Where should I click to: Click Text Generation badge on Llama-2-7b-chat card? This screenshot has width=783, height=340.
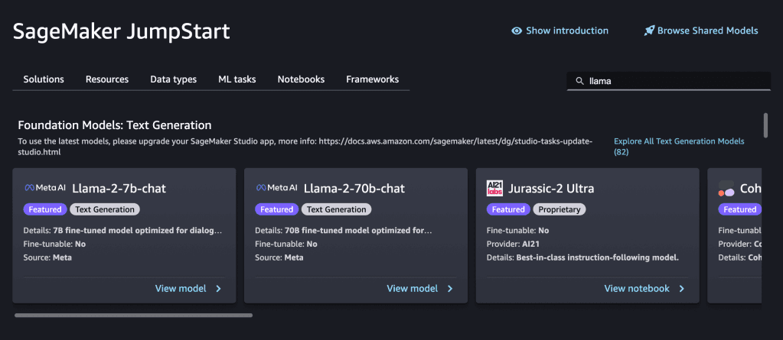pyautogui.click(x=105, y=209)
